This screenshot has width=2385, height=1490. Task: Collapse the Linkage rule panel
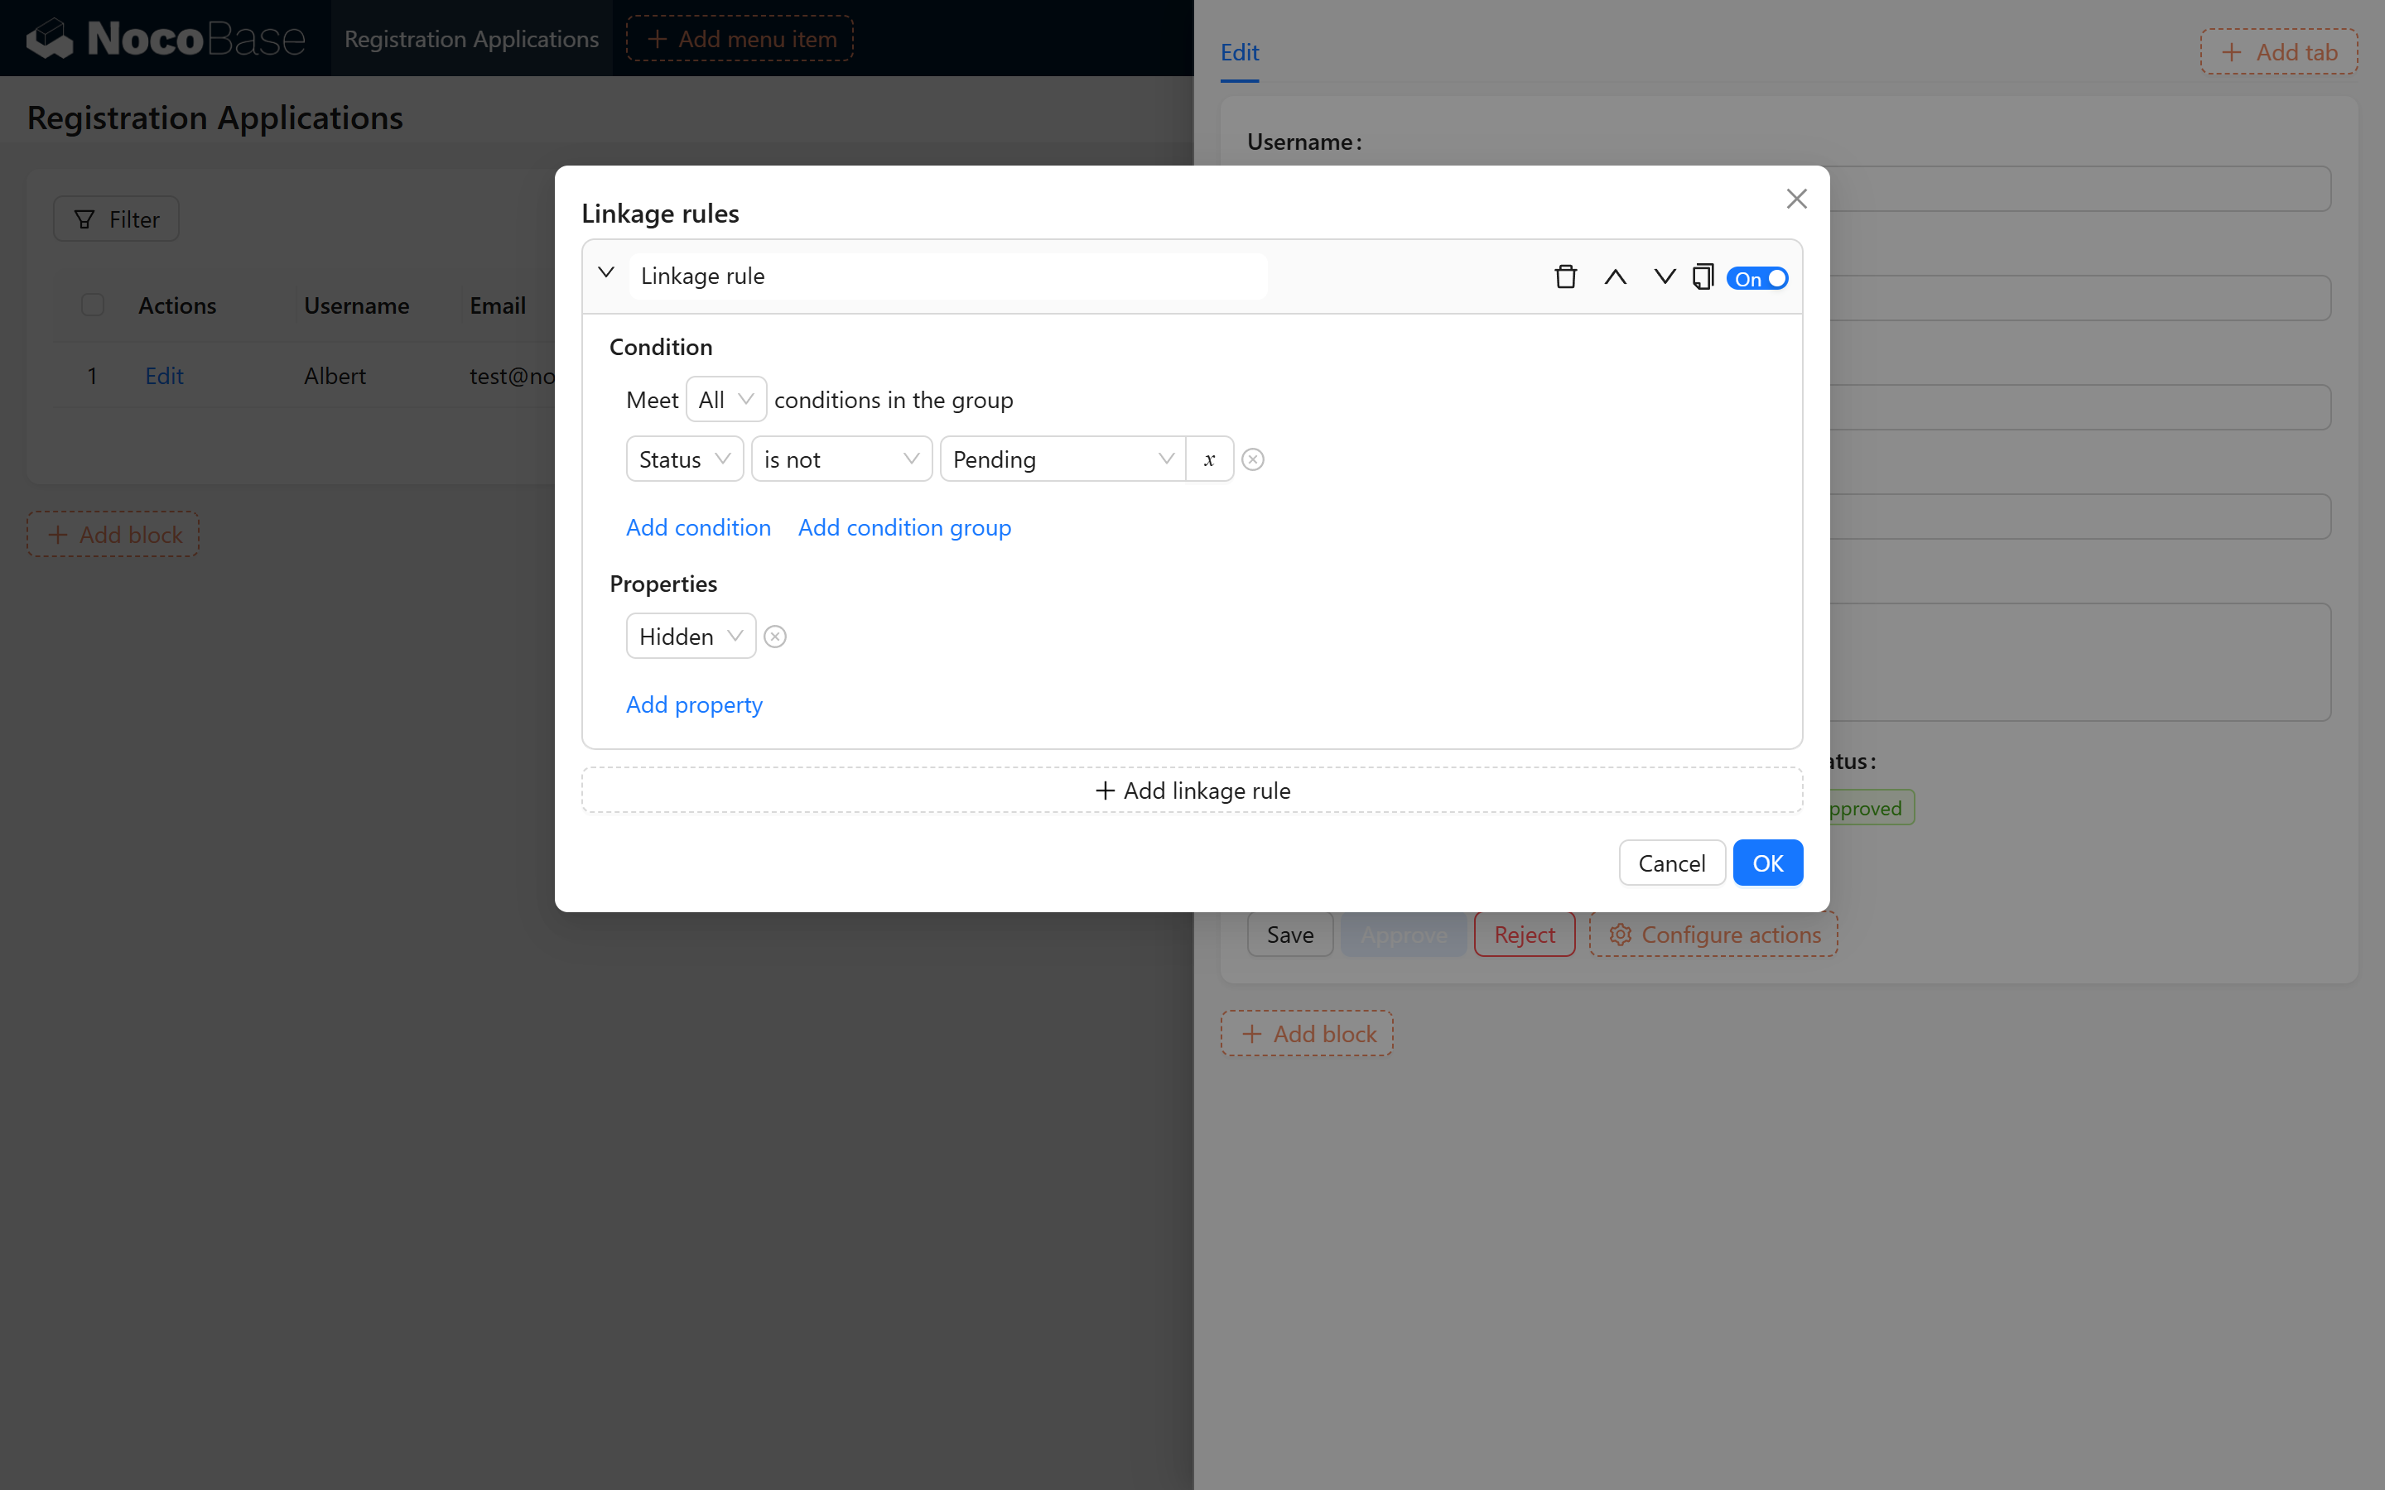coord(606,273)
